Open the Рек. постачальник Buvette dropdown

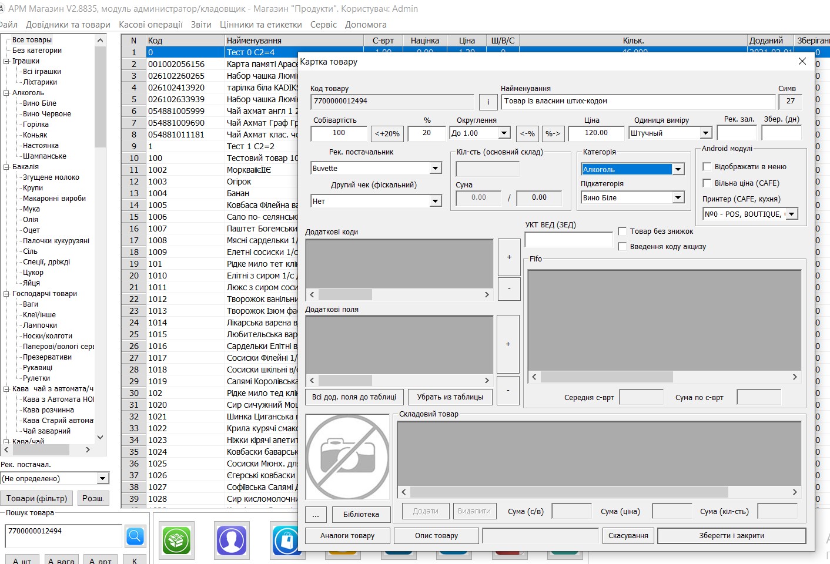coord(436,169)
